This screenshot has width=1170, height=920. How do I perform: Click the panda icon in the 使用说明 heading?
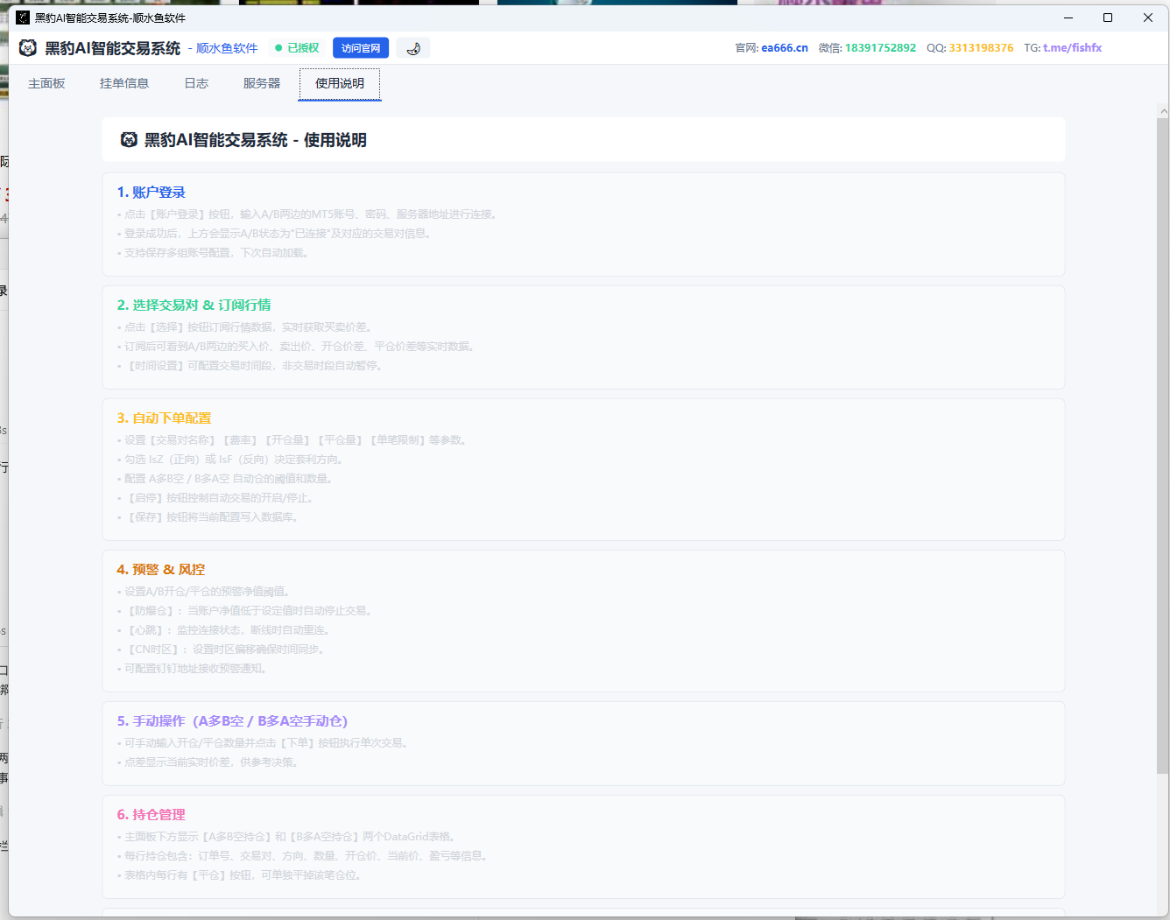coord(129,140)
